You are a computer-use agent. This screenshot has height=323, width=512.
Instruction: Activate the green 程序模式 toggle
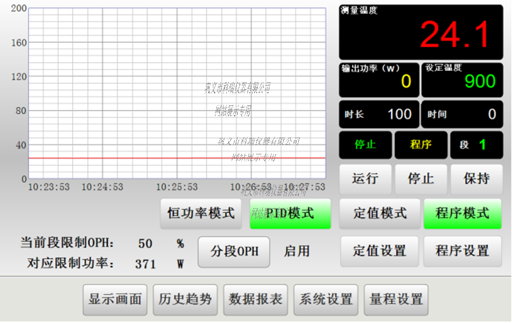pyautogui.click(x=462, y=213)
